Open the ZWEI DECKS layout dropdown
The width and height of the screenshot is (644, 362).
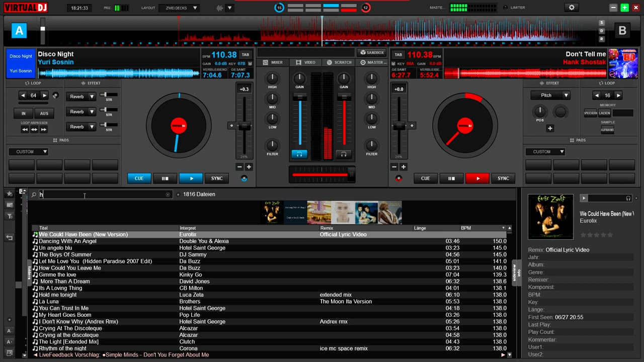[x=179, y=8]
